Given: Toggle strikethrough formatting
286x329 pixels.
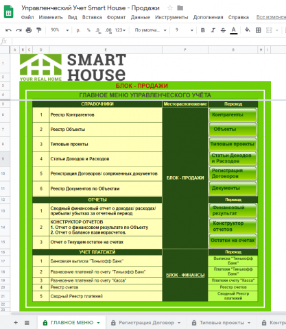Looking at the screenshot, I should point(223,30).
